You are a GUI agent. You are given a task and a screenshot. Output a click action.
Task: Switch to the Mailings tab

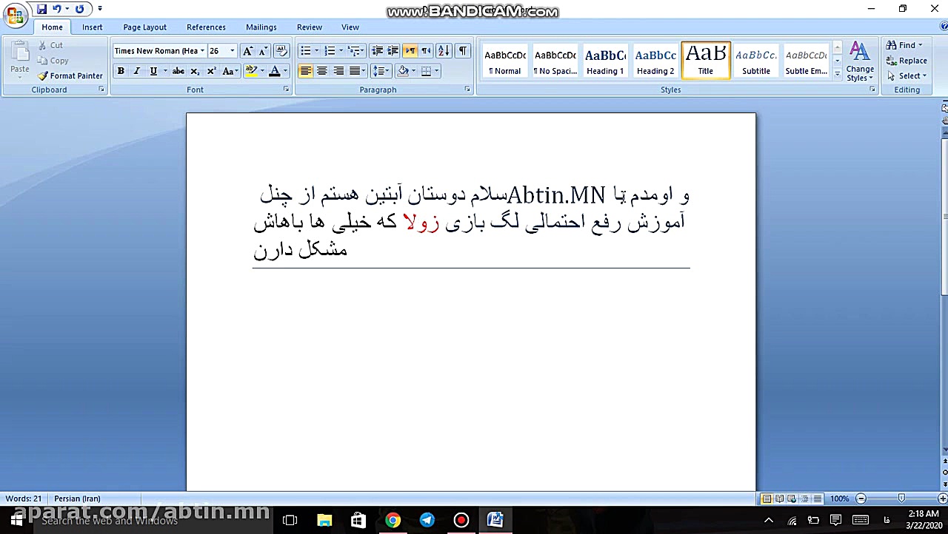(261, 27)
